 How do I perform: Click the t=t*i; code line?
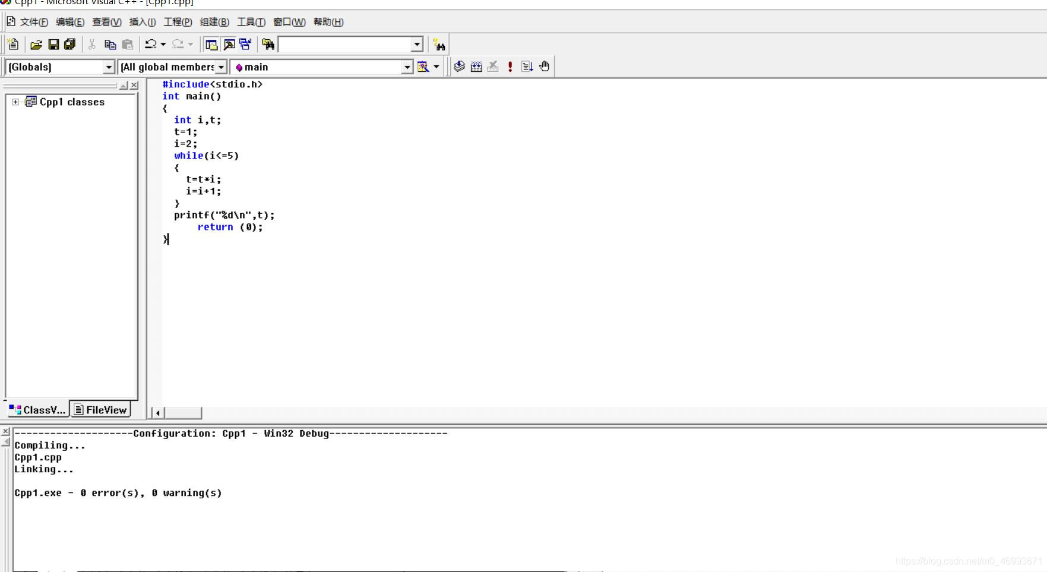[x=204, y=179]
